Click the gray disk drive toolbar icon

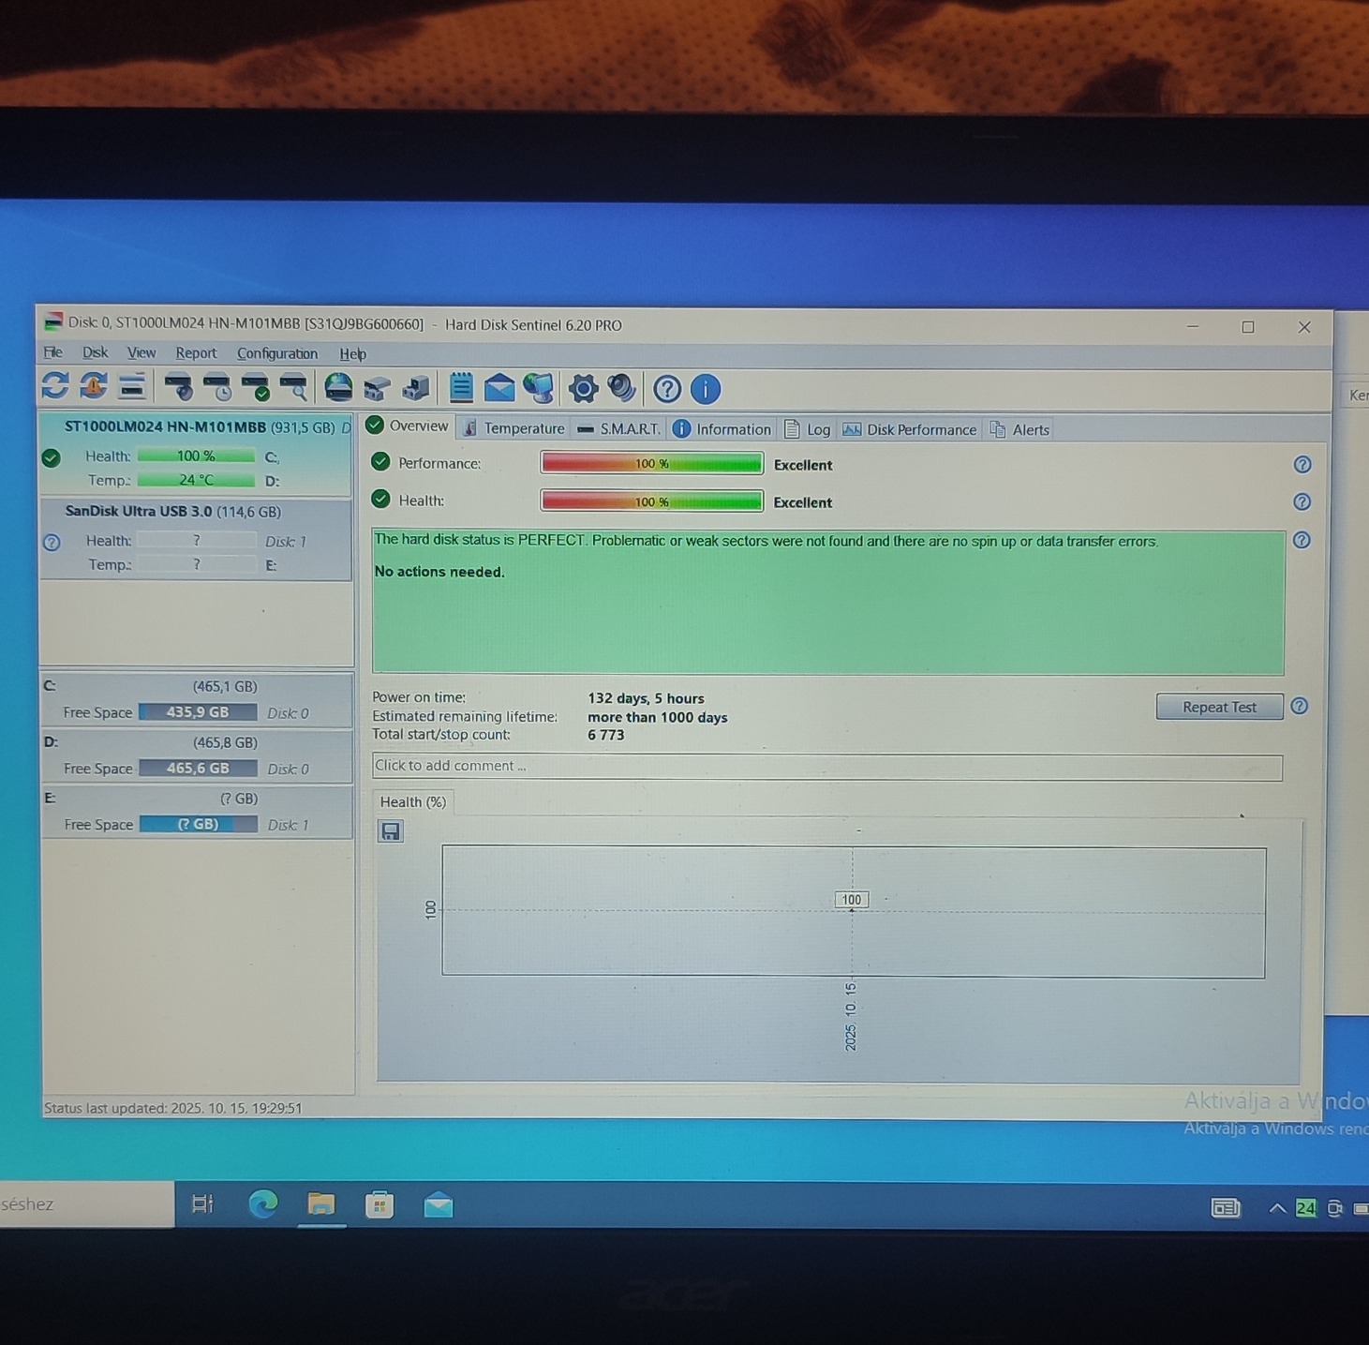377,387
